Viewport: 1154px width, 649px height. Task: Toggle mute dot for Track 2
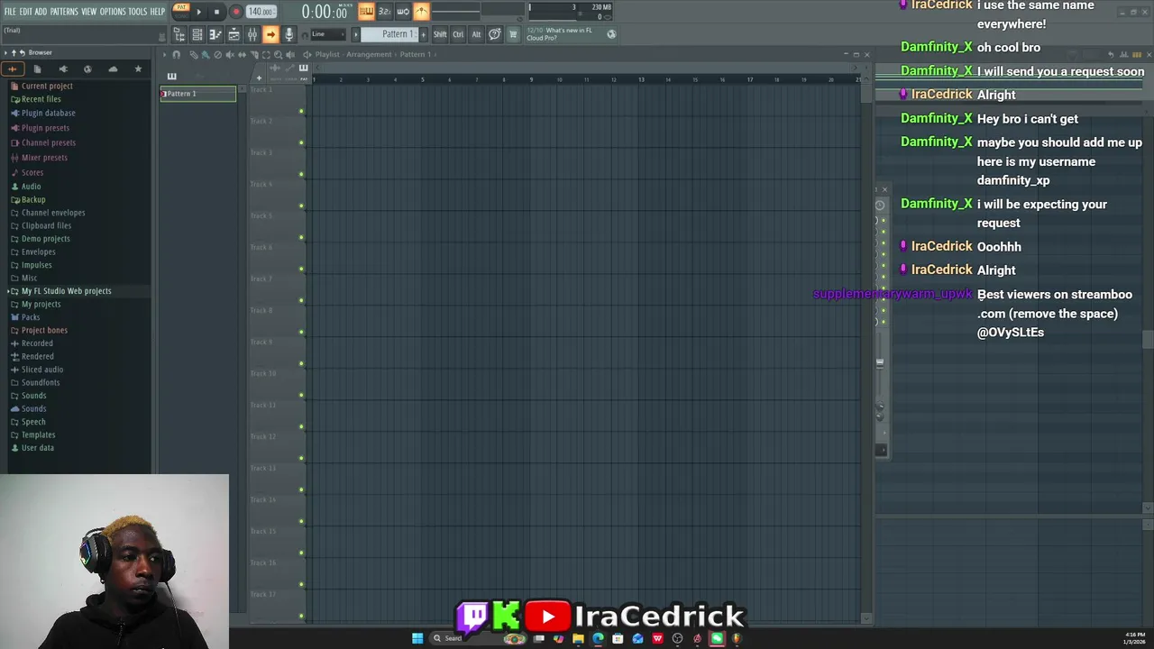pyautogui.click(x=301, y=142)
